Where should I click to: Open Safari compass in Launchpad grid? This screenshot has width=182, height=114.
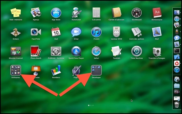(96, 51)
